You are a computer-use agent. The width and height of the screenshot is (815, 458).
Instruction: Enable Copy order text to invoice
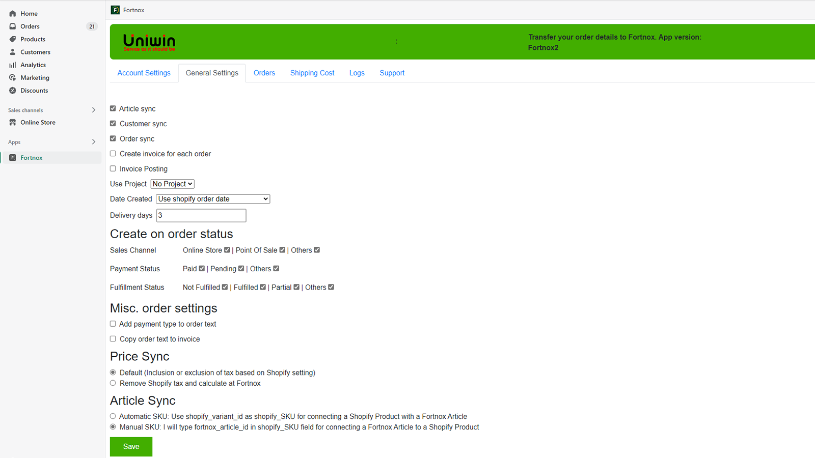coord(113,339)
